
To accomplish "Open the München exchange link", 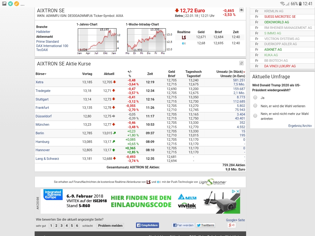I will 42,124.
